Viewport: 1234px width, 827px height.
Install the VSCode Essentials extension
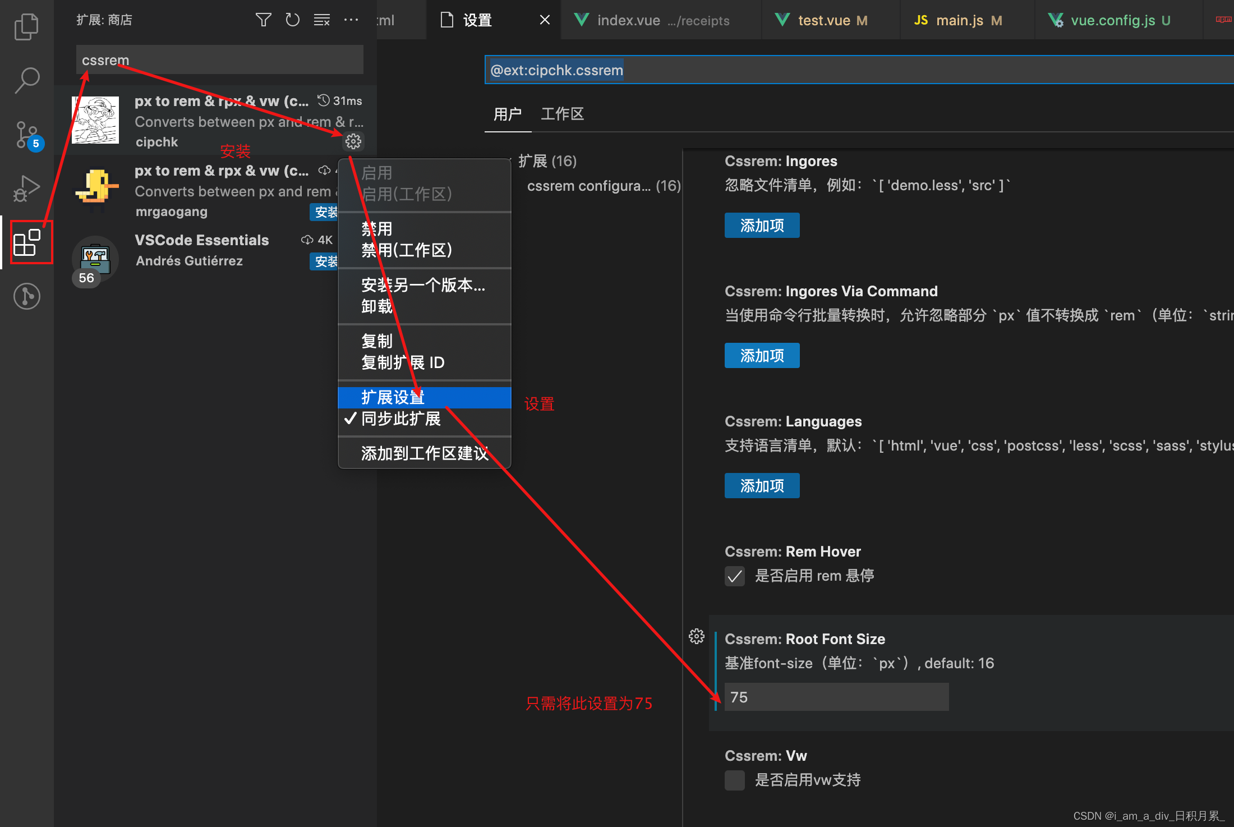(x=324, y=261)
